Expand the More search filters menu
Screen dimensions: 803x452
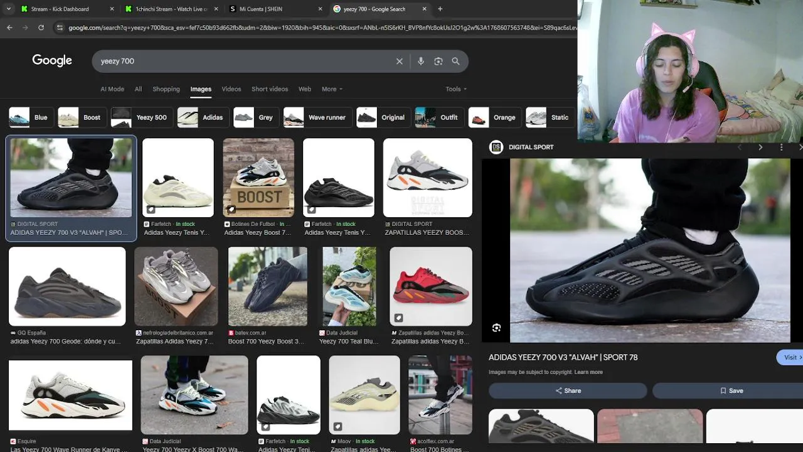point(332,89)
